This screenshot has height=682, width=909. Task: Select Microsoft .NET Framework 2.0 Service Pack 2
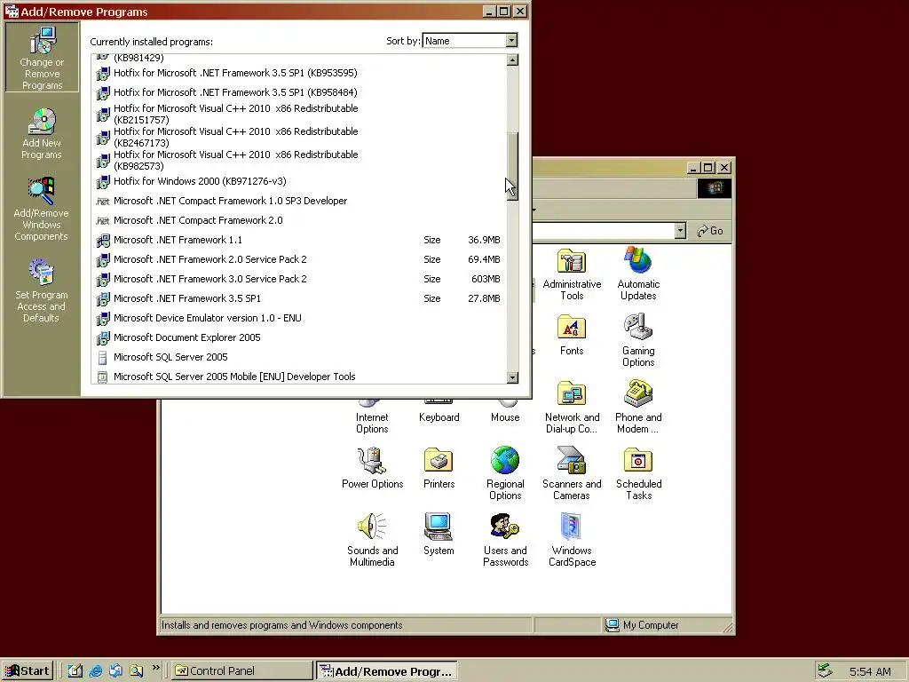pos(299,259)
